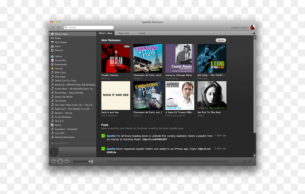Screen dimensions: 305x194
Task: Select Nada Surf - The Weight Is A Gift
Action: pyautogui.click(x=73, y=109)
